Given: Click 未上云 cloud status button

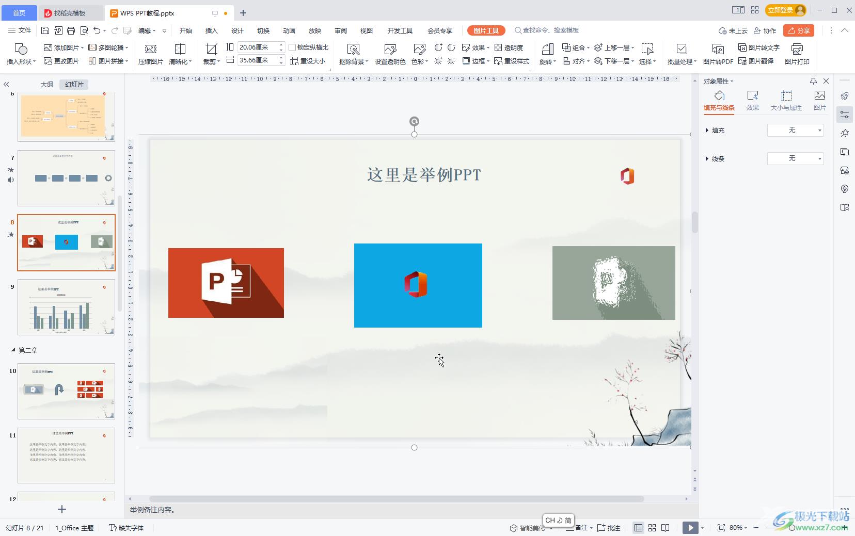Looking at the screenshot, I should (733, 30).
